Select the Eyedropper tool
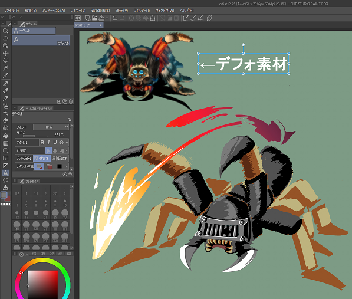The height and width of the screenshot is (299, 352). (5, 75)
